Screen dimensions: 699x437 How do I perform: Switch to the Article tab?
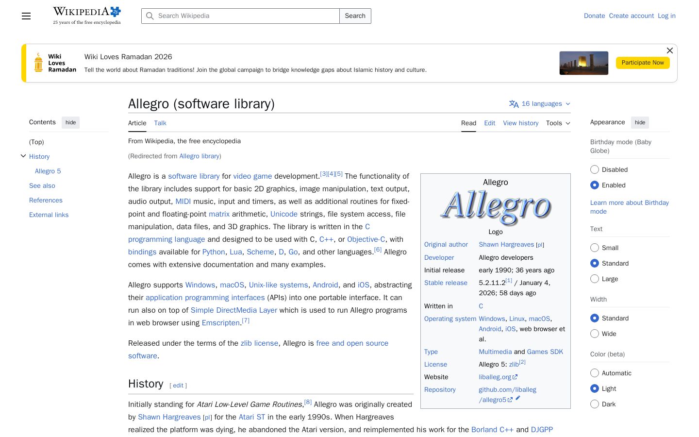137,123
